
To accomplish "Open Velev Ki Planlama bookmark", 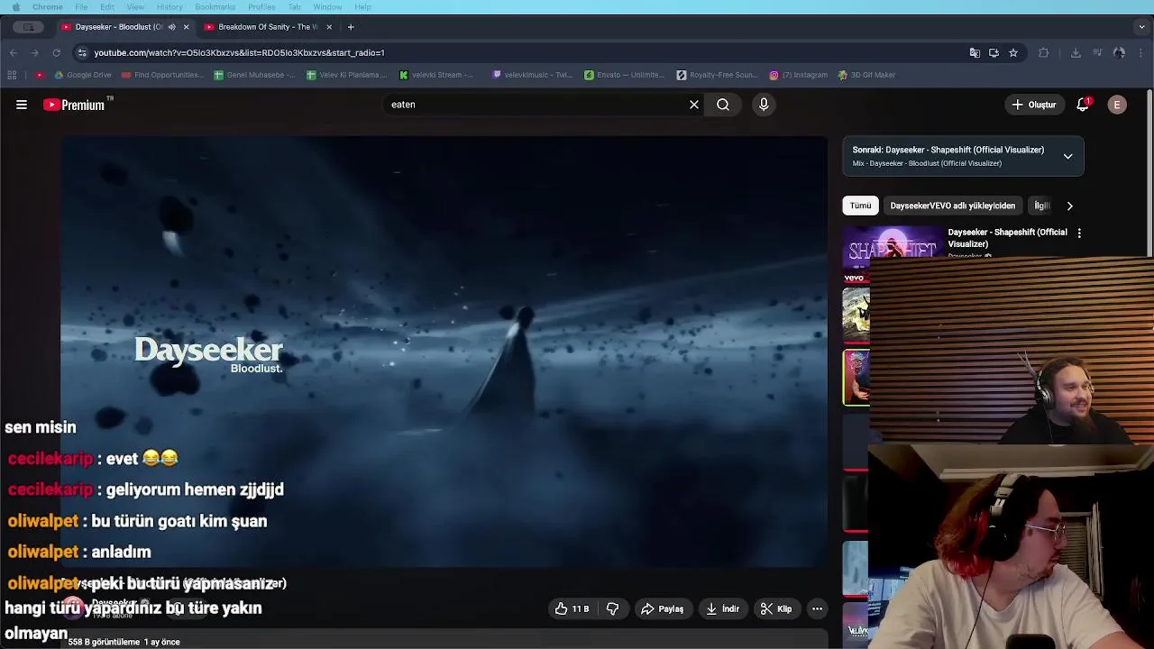I will [348, 75].
